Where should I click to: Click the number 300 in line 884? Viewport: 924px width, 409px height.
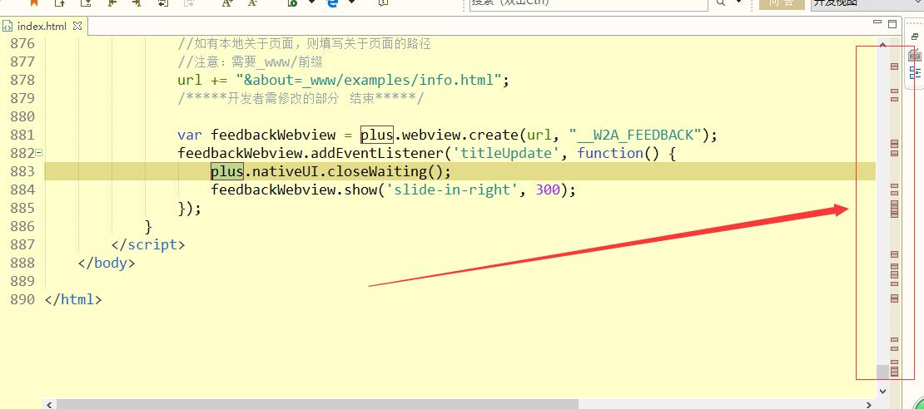coord(548,190)
